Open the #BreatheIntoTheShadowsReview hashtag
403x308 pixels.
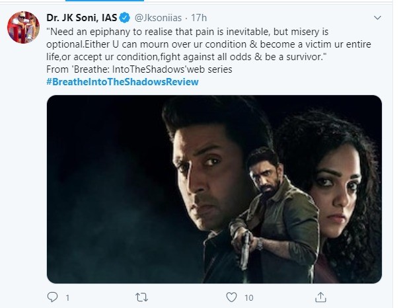pos(122,81)
